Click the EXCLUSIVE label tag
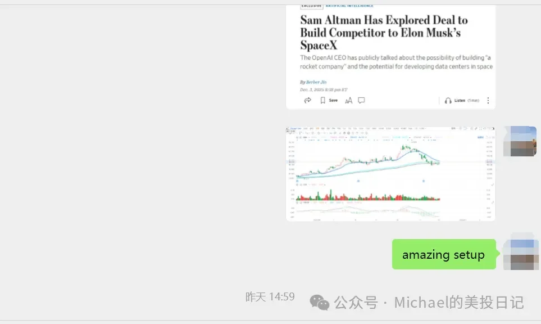541x324 pixels. pos(312,6)
